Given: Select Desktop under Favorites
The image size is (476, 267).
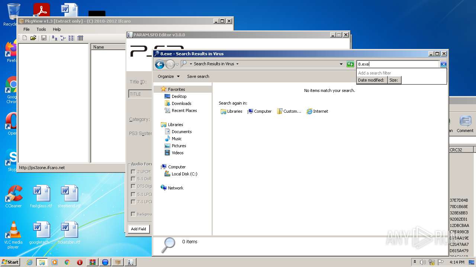Looking at the screenshot, I should pyautogui.click(x=179, y=96).
